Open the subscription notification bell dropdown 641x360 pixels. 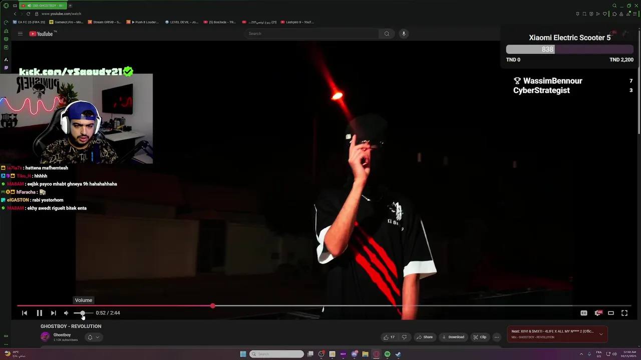tap(93, 337)
